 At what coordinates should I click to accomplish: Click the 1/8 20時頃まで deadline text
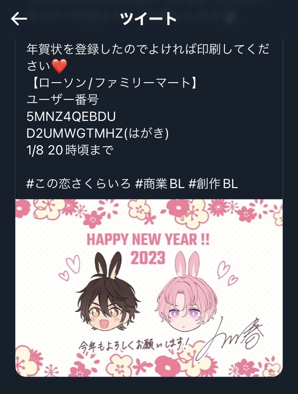click(70, 150)
